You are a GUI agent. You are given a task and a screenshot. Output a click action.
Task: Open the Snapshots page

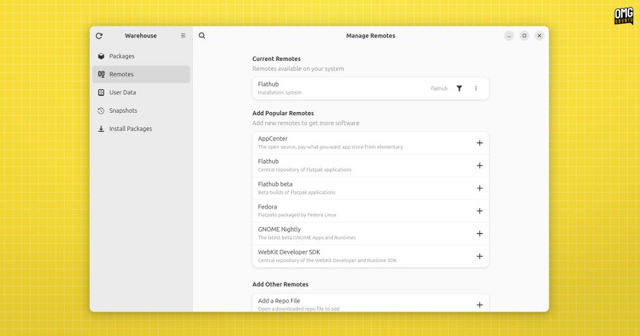[x=141, y=110]
